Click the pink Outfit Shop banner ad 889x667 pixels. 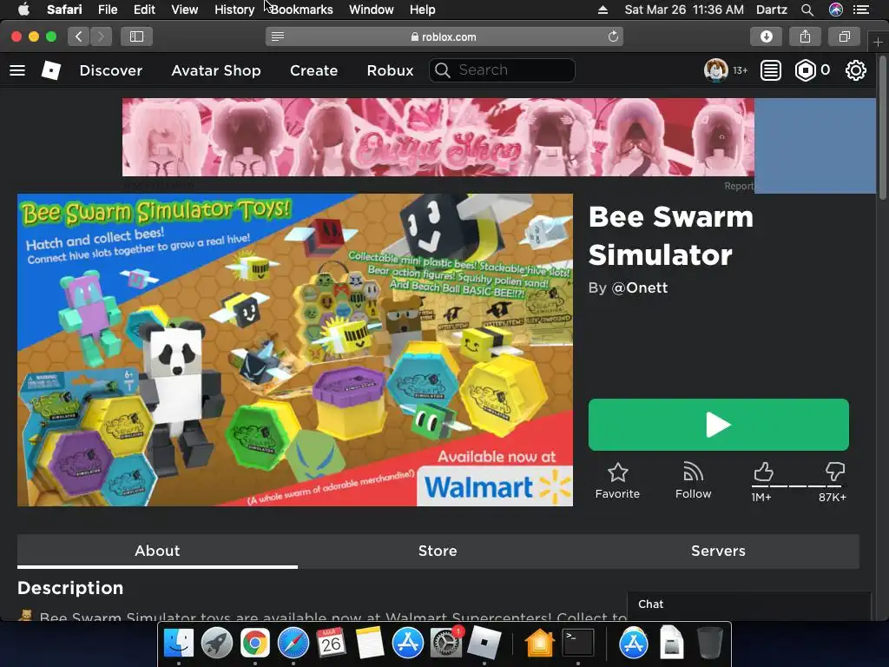(x=438, y=137)
